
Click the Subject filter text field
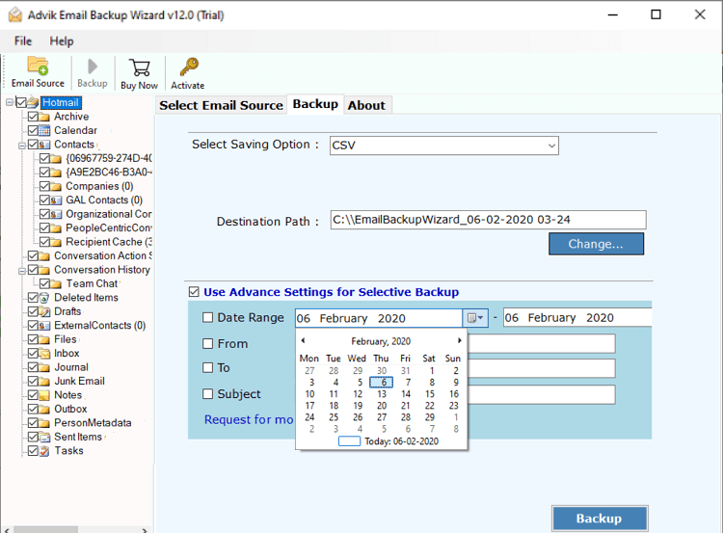[x=542, y=394]
